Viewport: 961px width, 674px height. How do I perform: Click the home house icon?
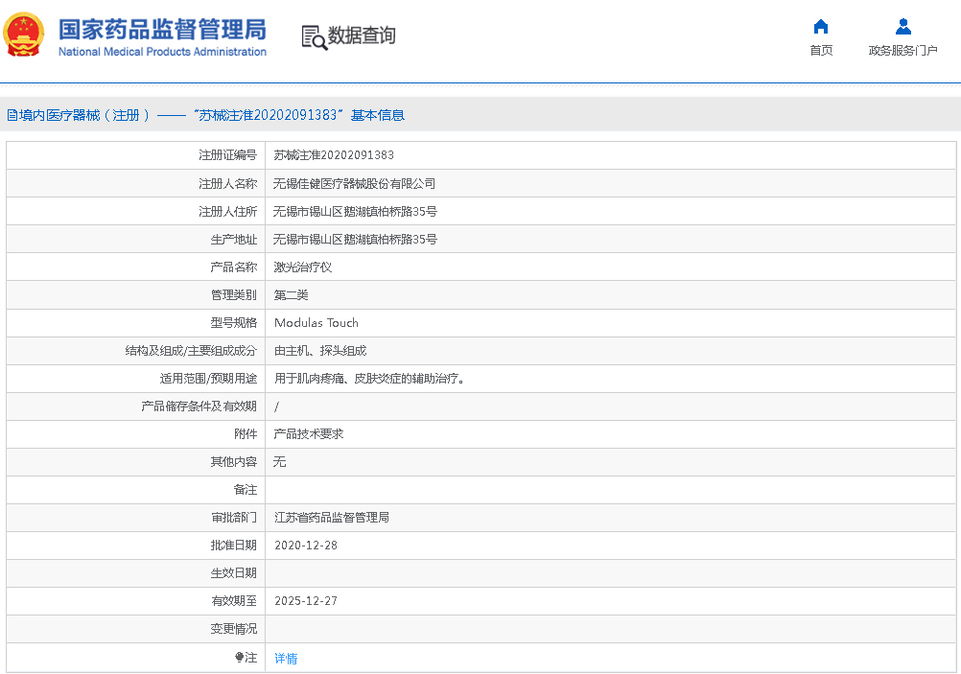pyautogui.click(x=821, y=27)
